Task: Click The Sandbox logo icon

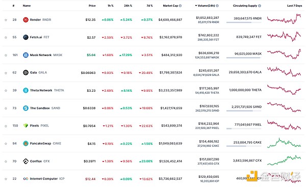Action: pos(25,108)
